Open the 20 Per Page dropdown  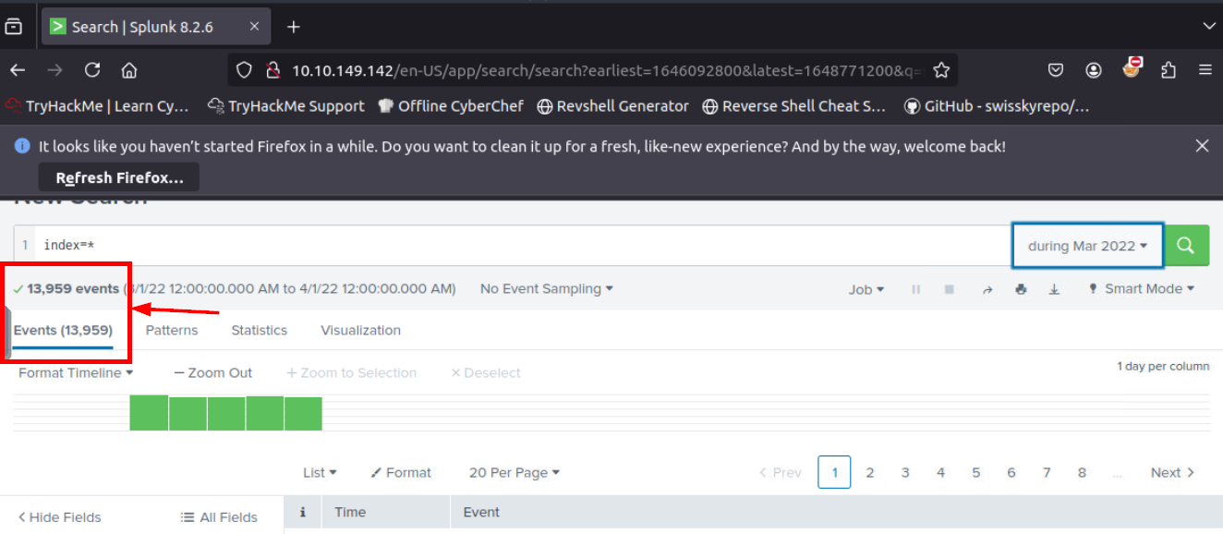click(515, 473)
